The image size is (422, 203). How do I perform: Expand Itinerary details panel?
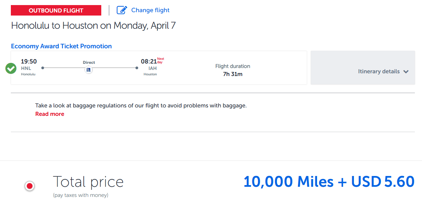(363, 68)
